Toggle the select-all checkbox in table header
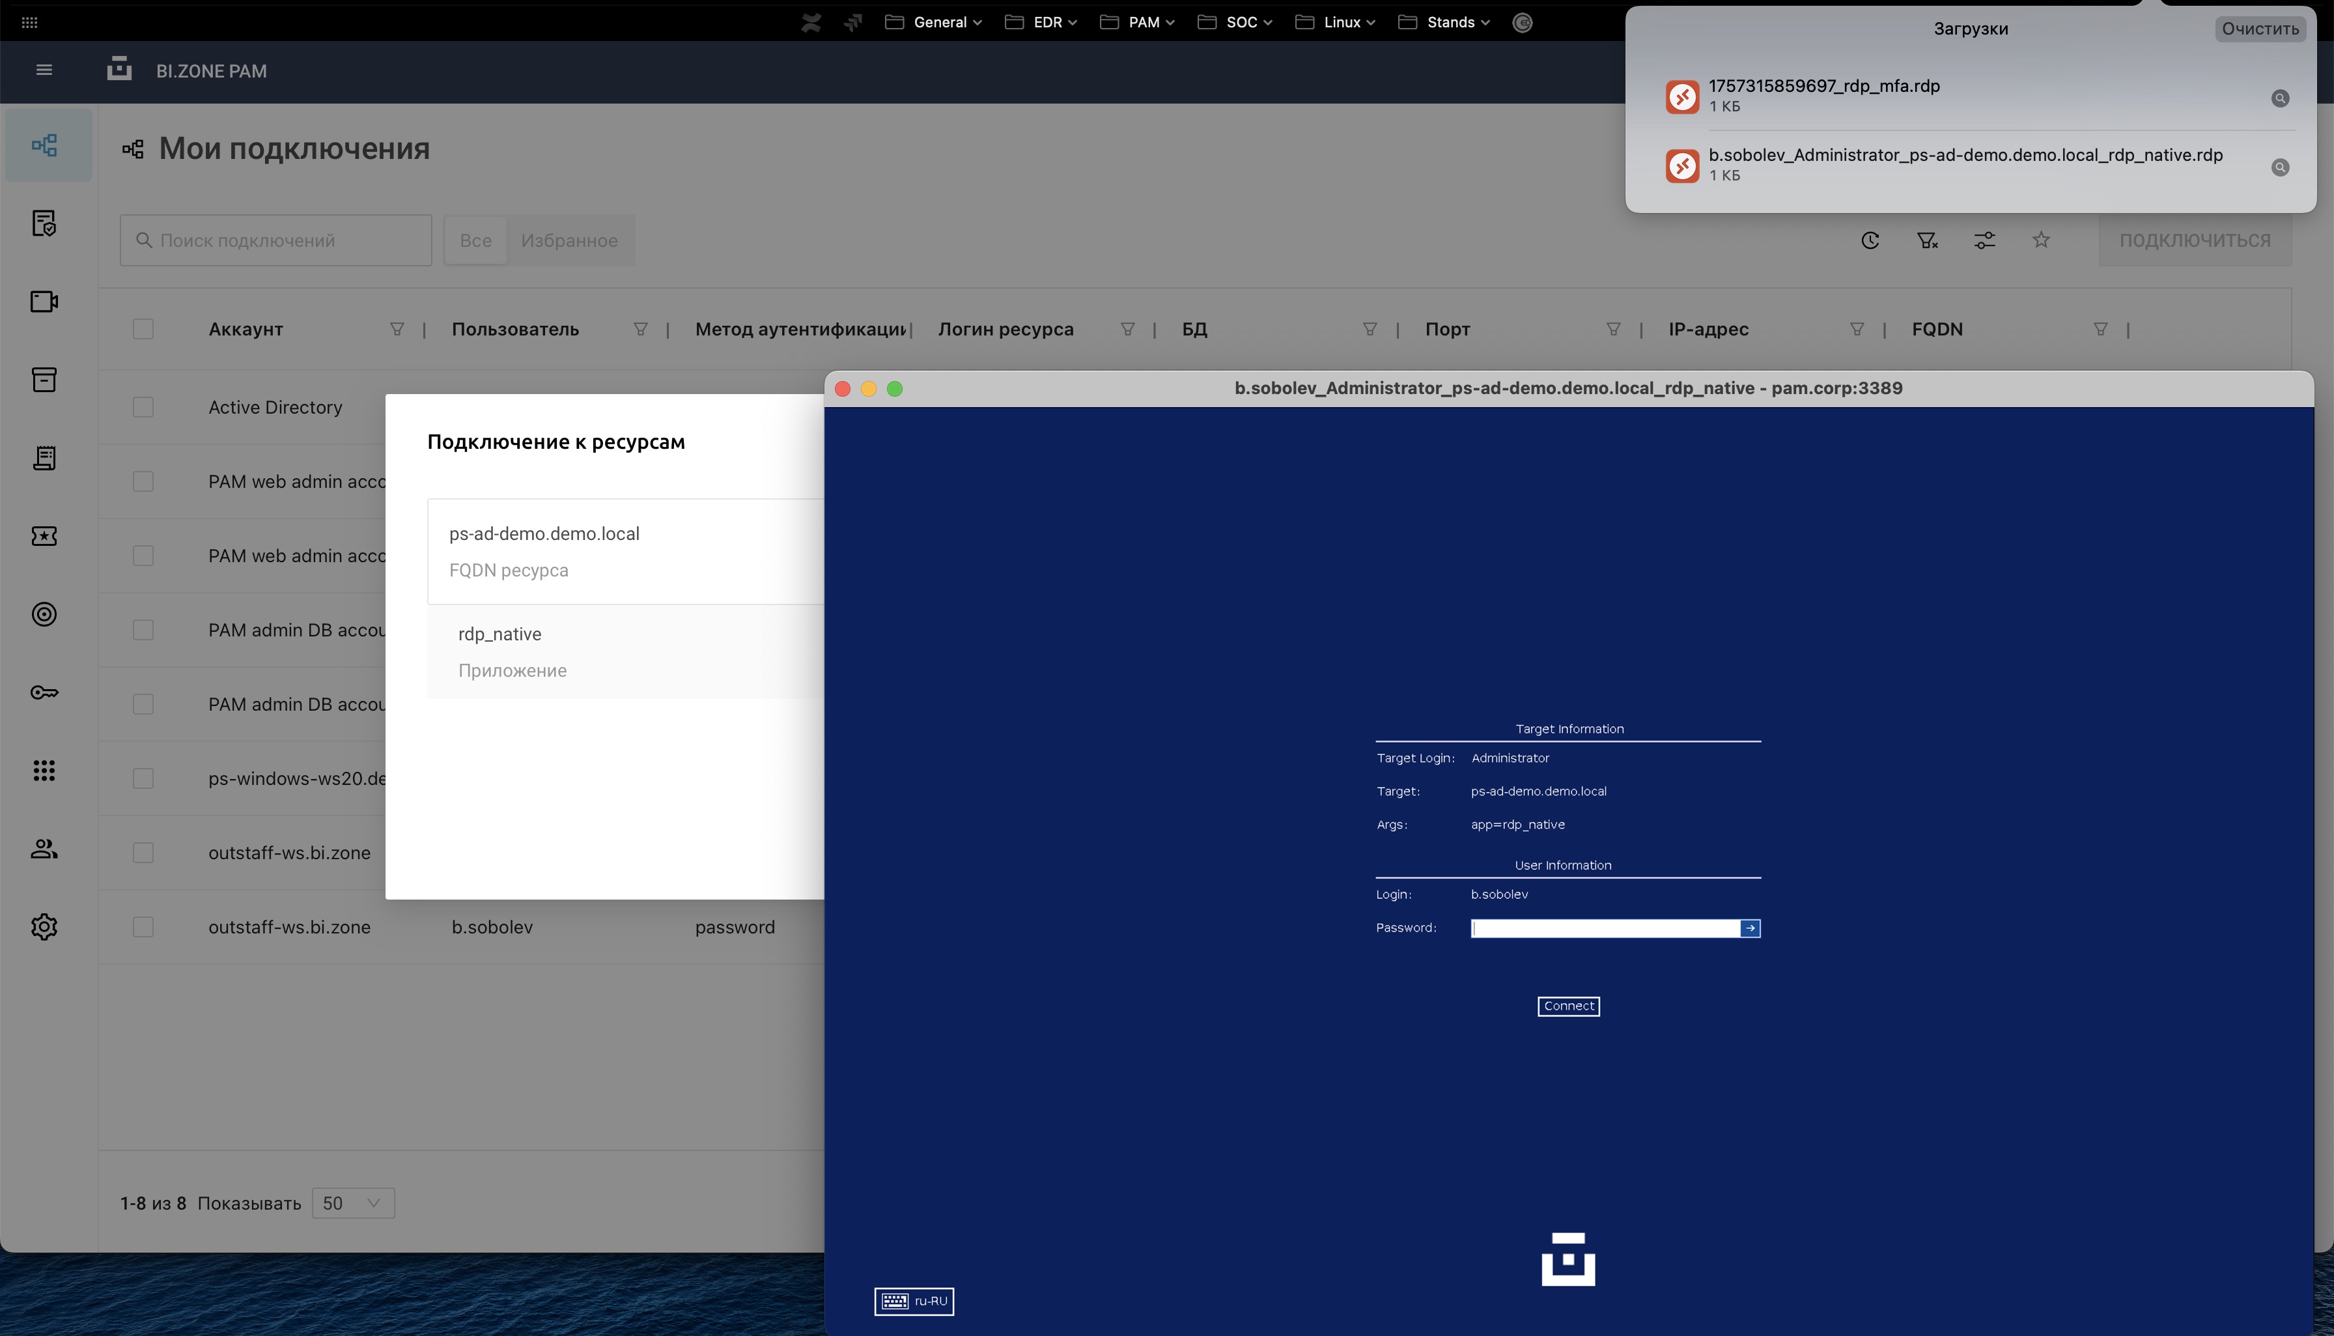The width and height of the screenshot is (2334, 1336). (x=143, y=330)
